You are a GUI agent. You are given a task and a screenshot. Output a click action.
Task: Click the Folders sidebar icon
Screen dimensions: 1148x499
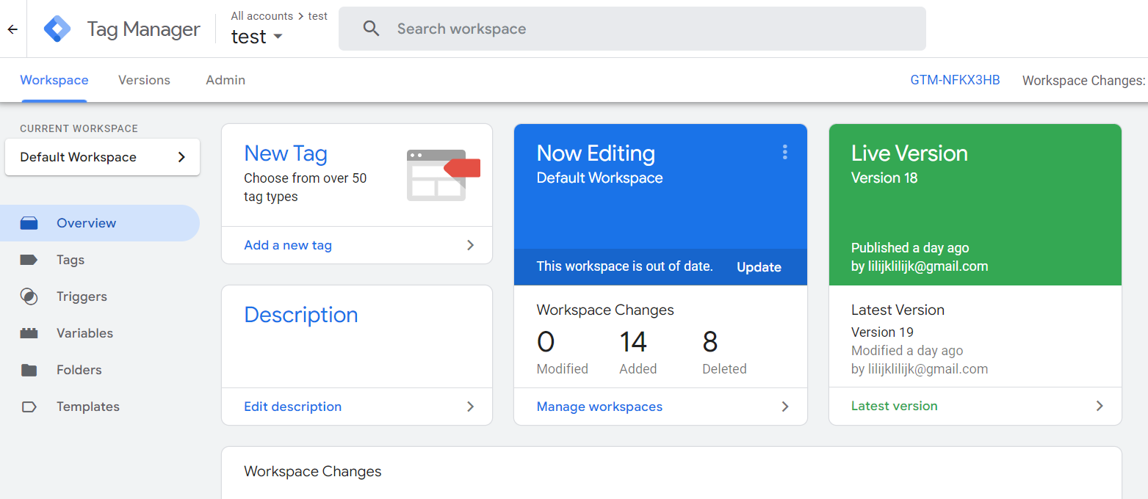tap(29, 370)
